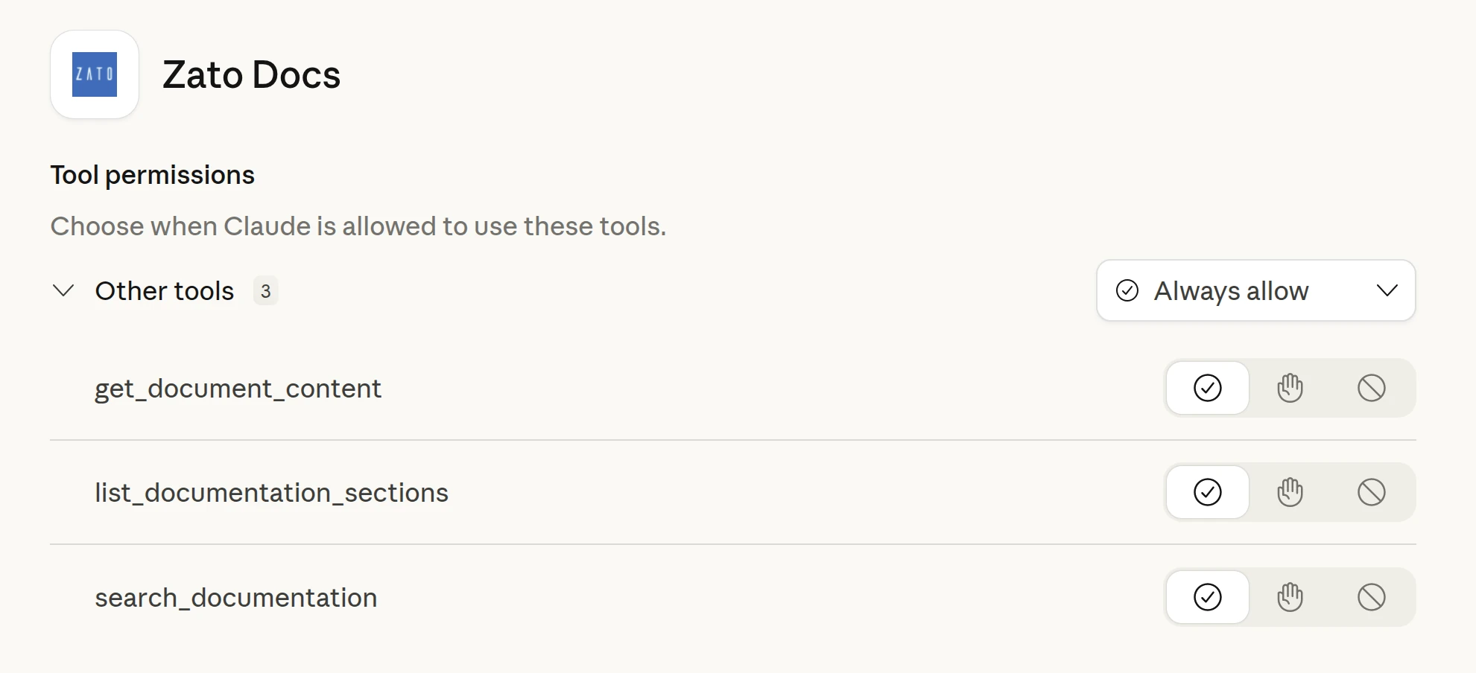The height and width of the screenshot is (673, 1476).
Task: Require approval for search_documentation (hand icon)
Action: click(x=1290, y=597)
